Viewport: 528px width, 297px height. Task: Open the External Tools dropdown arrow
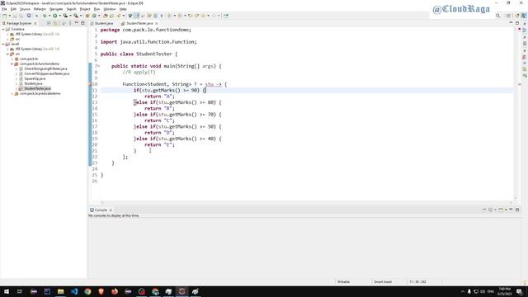point(81,16)
